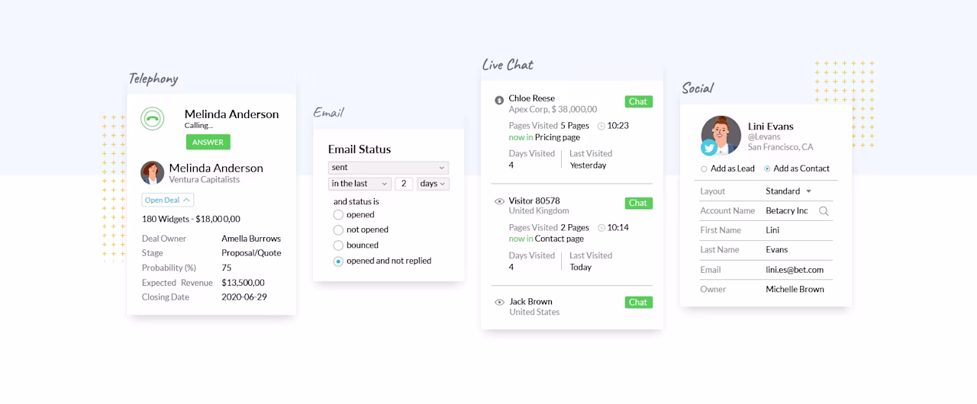Open the email status 'sent' dropdown
This screenshot has width=977, height=404.
(389, 167)
